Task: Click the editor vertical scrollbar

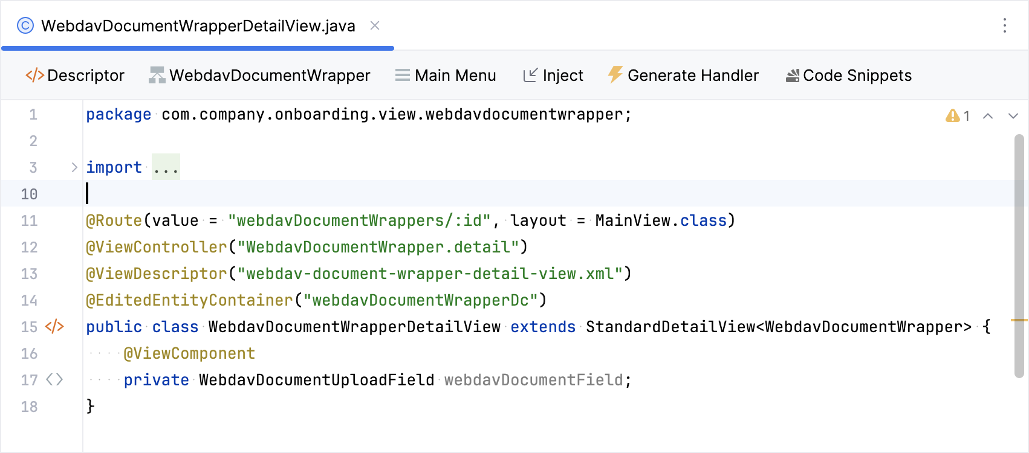Action: tap(1019, 254)
